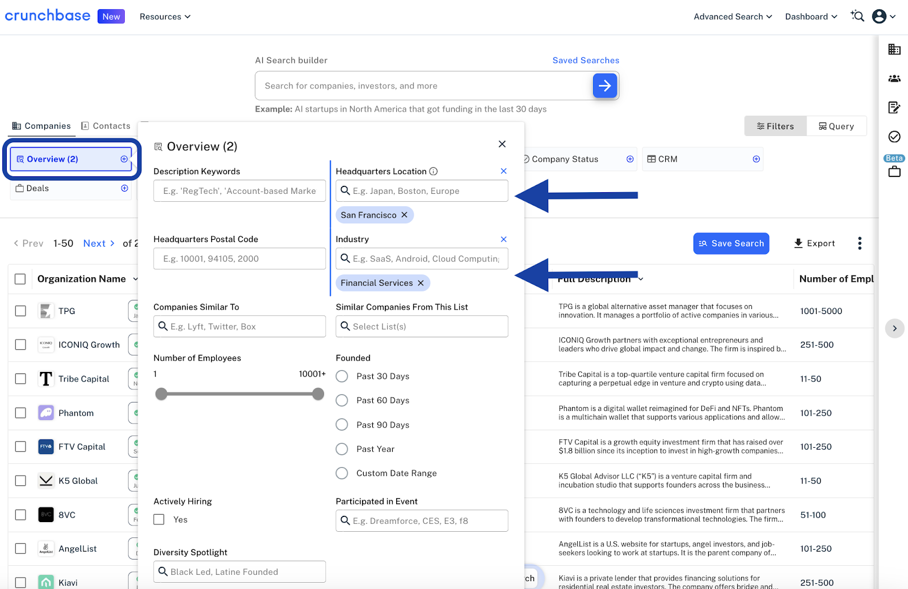Check the Tribe Capital row checkbox

(x=20, y=379)
